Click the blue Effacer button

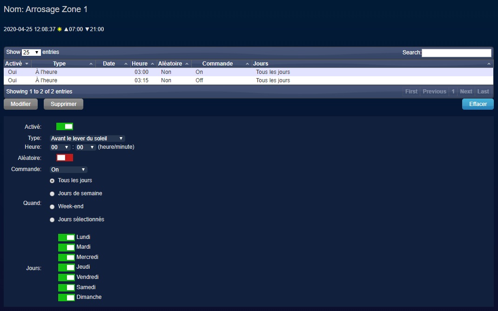coord(478,104)
